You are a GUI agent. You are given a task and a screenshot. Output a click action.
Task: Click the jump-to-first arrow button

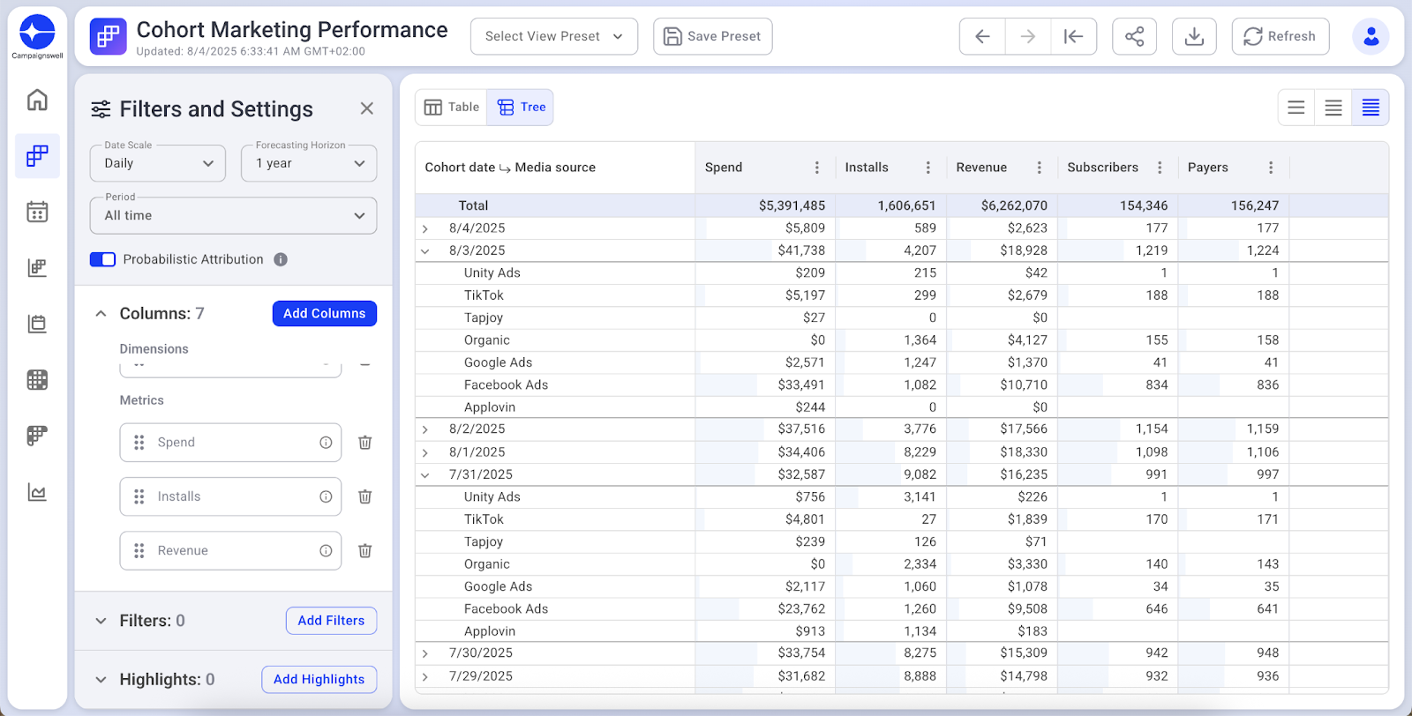click(x=1074, y=36)
